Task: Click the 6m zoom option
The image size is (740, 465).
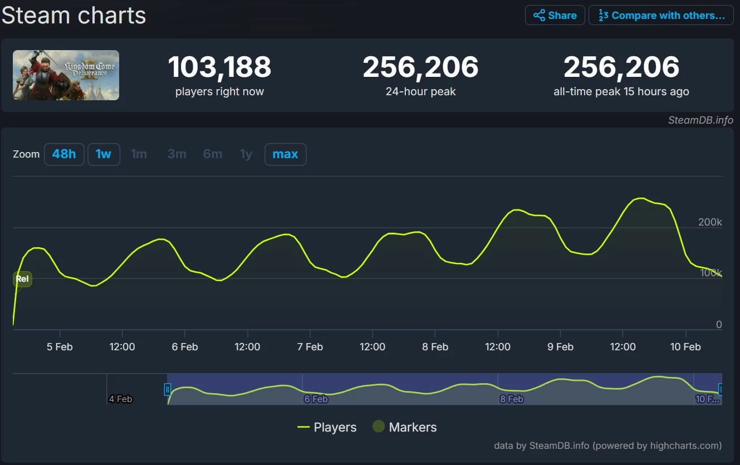Action: tap(212, 154)
